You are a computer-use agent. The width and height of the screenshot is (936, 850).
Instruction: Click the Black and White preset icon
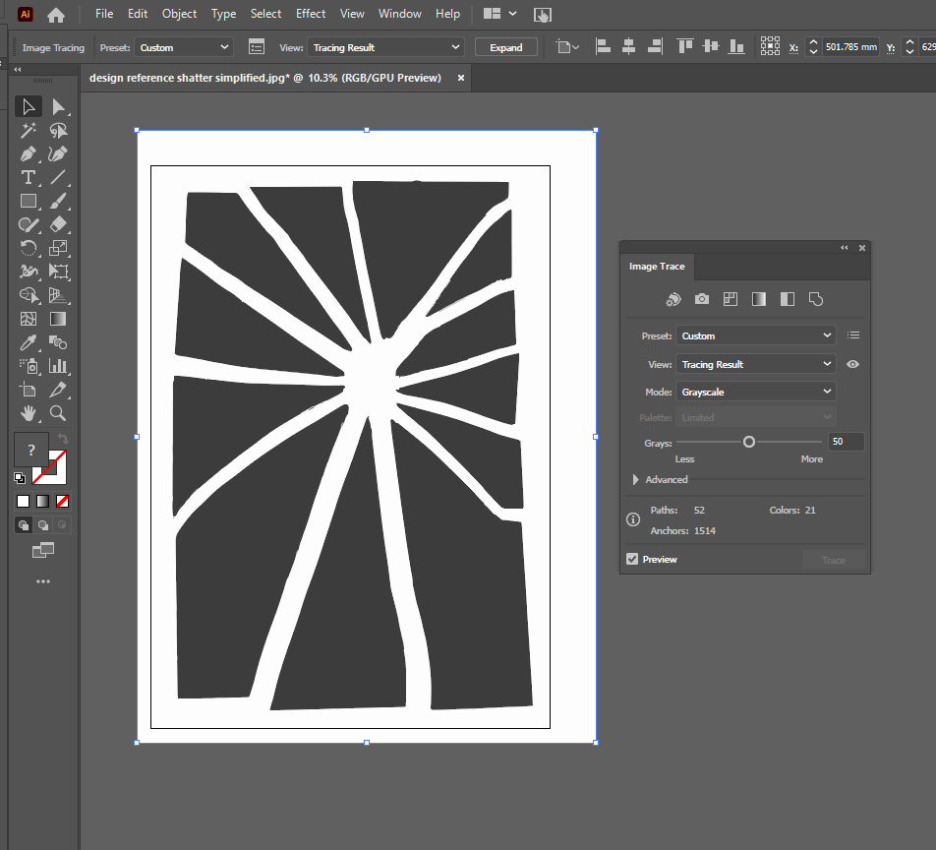(788, 298)
